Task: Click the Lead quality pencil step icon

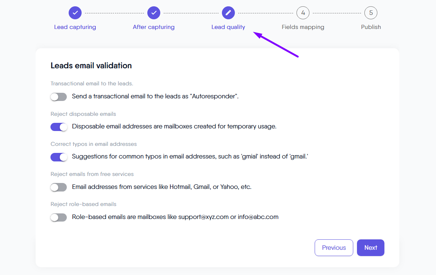Action: 228,13
